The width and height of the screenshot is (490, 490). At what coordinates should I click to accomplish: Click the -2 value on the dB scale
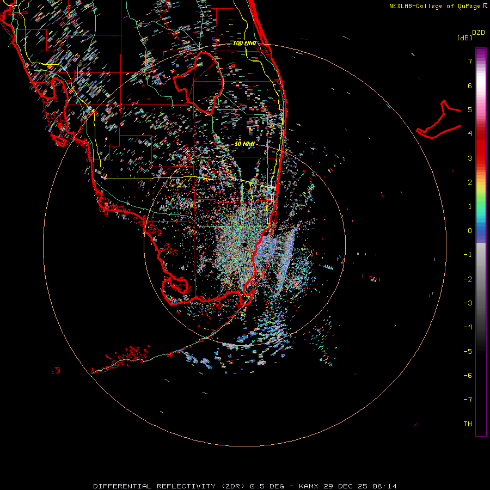click(x=468, y=279)
